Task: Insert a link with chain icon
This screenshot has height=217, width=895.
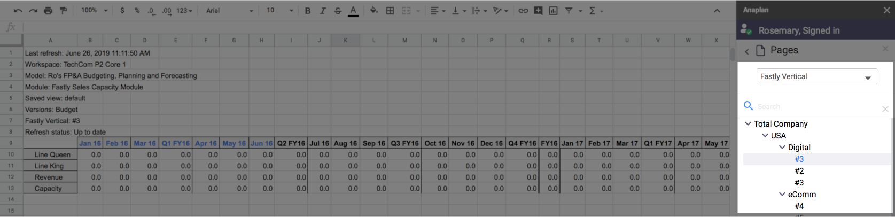Action: (523, 11)
